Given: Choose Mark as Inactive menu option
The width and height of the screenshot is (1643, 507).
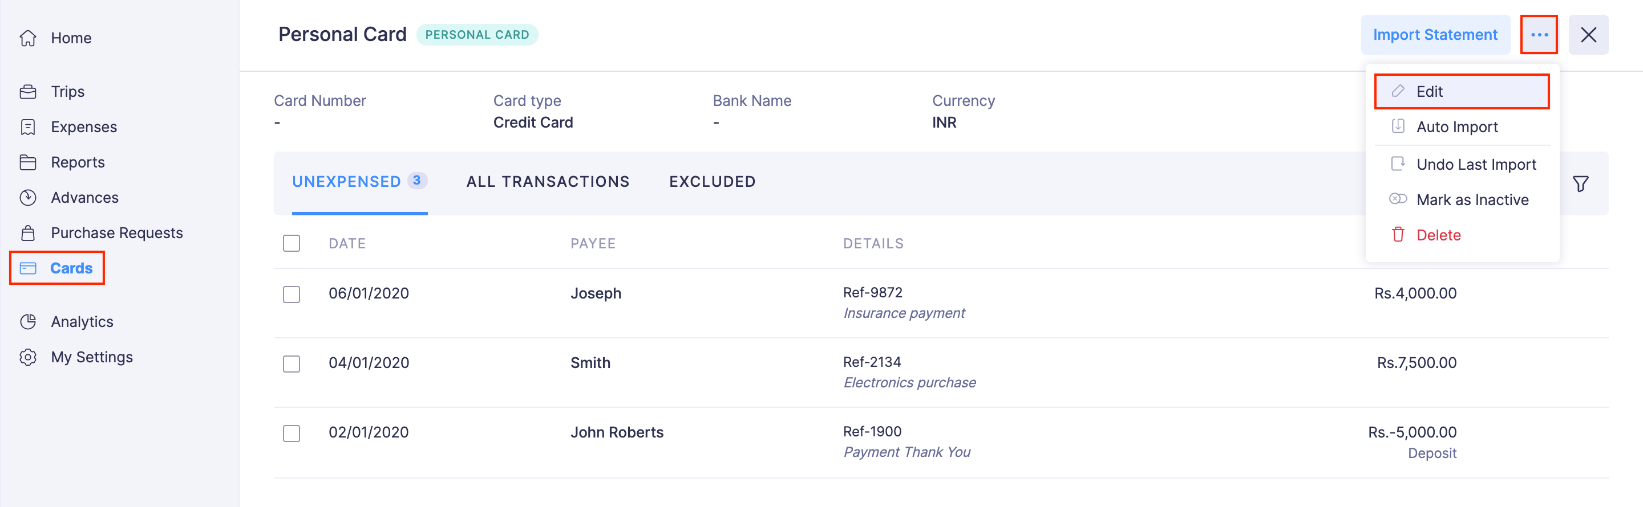Looking at the screenshot, I should click(x=1471, y=200).
